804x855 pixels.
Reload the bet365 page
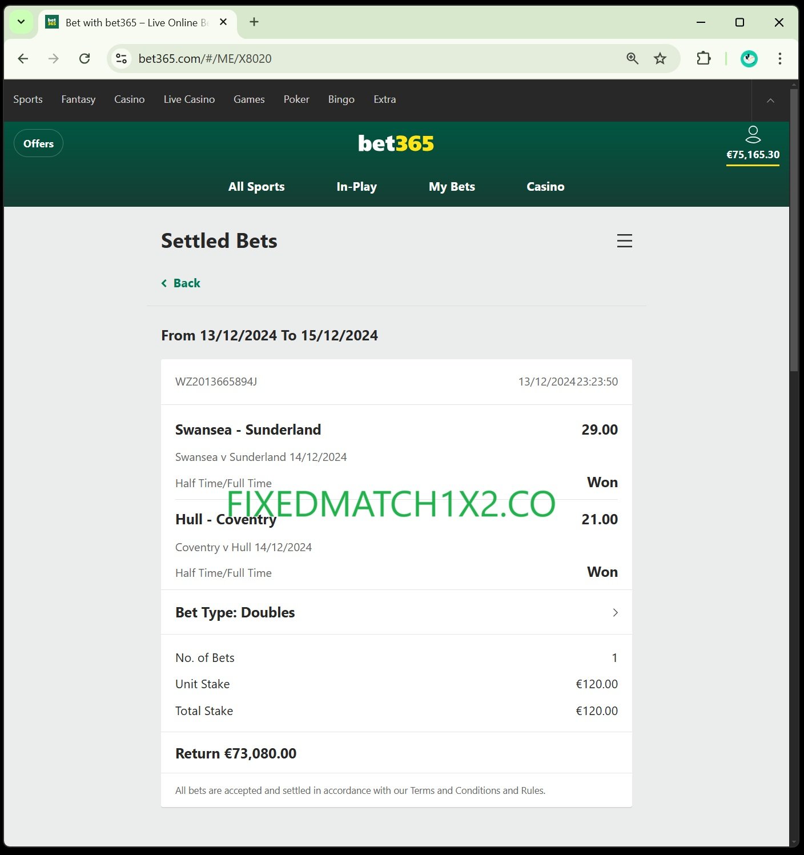click(x=85, y=58)
